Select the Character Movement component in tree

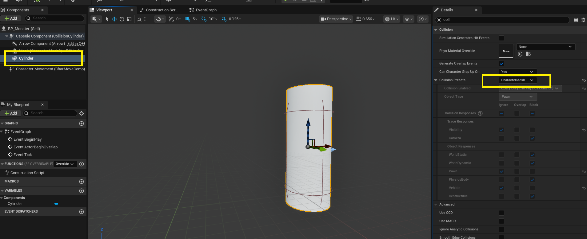pyautogui.click(x=50, y=69)
